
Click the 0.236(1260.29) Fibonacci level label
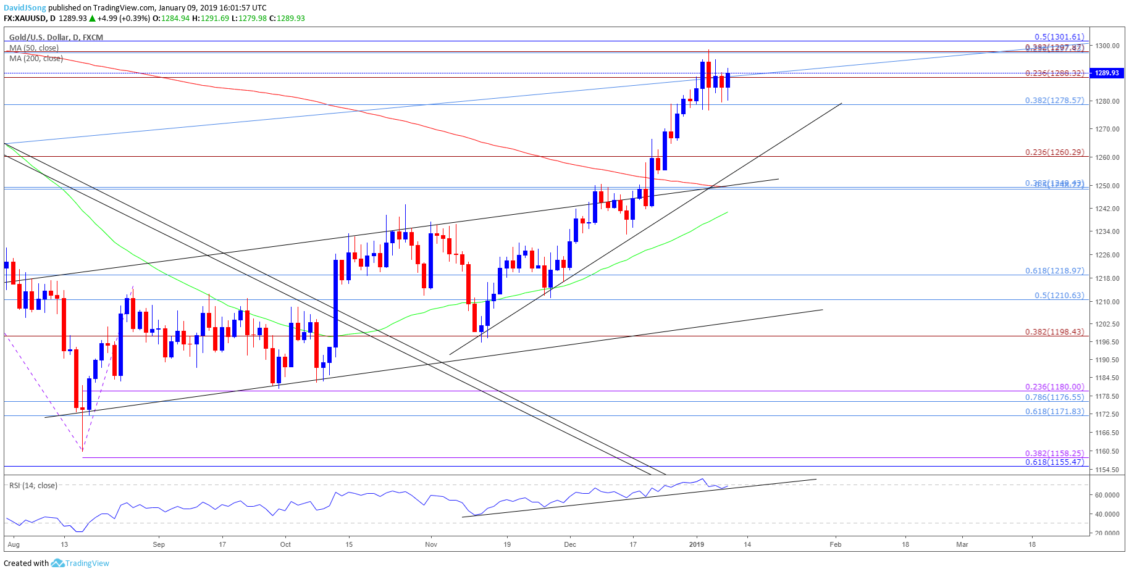(1054, 152)
